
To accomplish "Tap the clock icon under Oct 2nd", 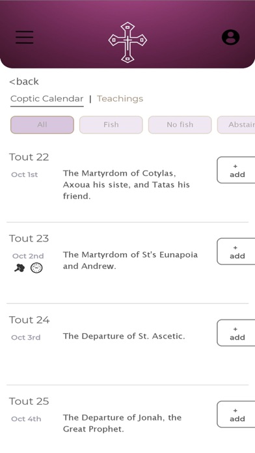I will pos(36,268).
